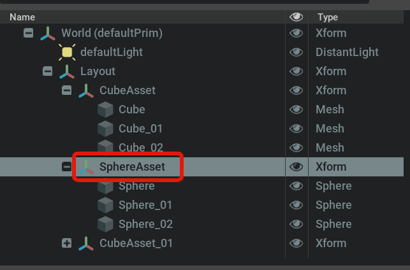Screen dimensions: 410x270
Task: Collapse the Layout node
Action: pyautogui.click(x=47, y=71)
